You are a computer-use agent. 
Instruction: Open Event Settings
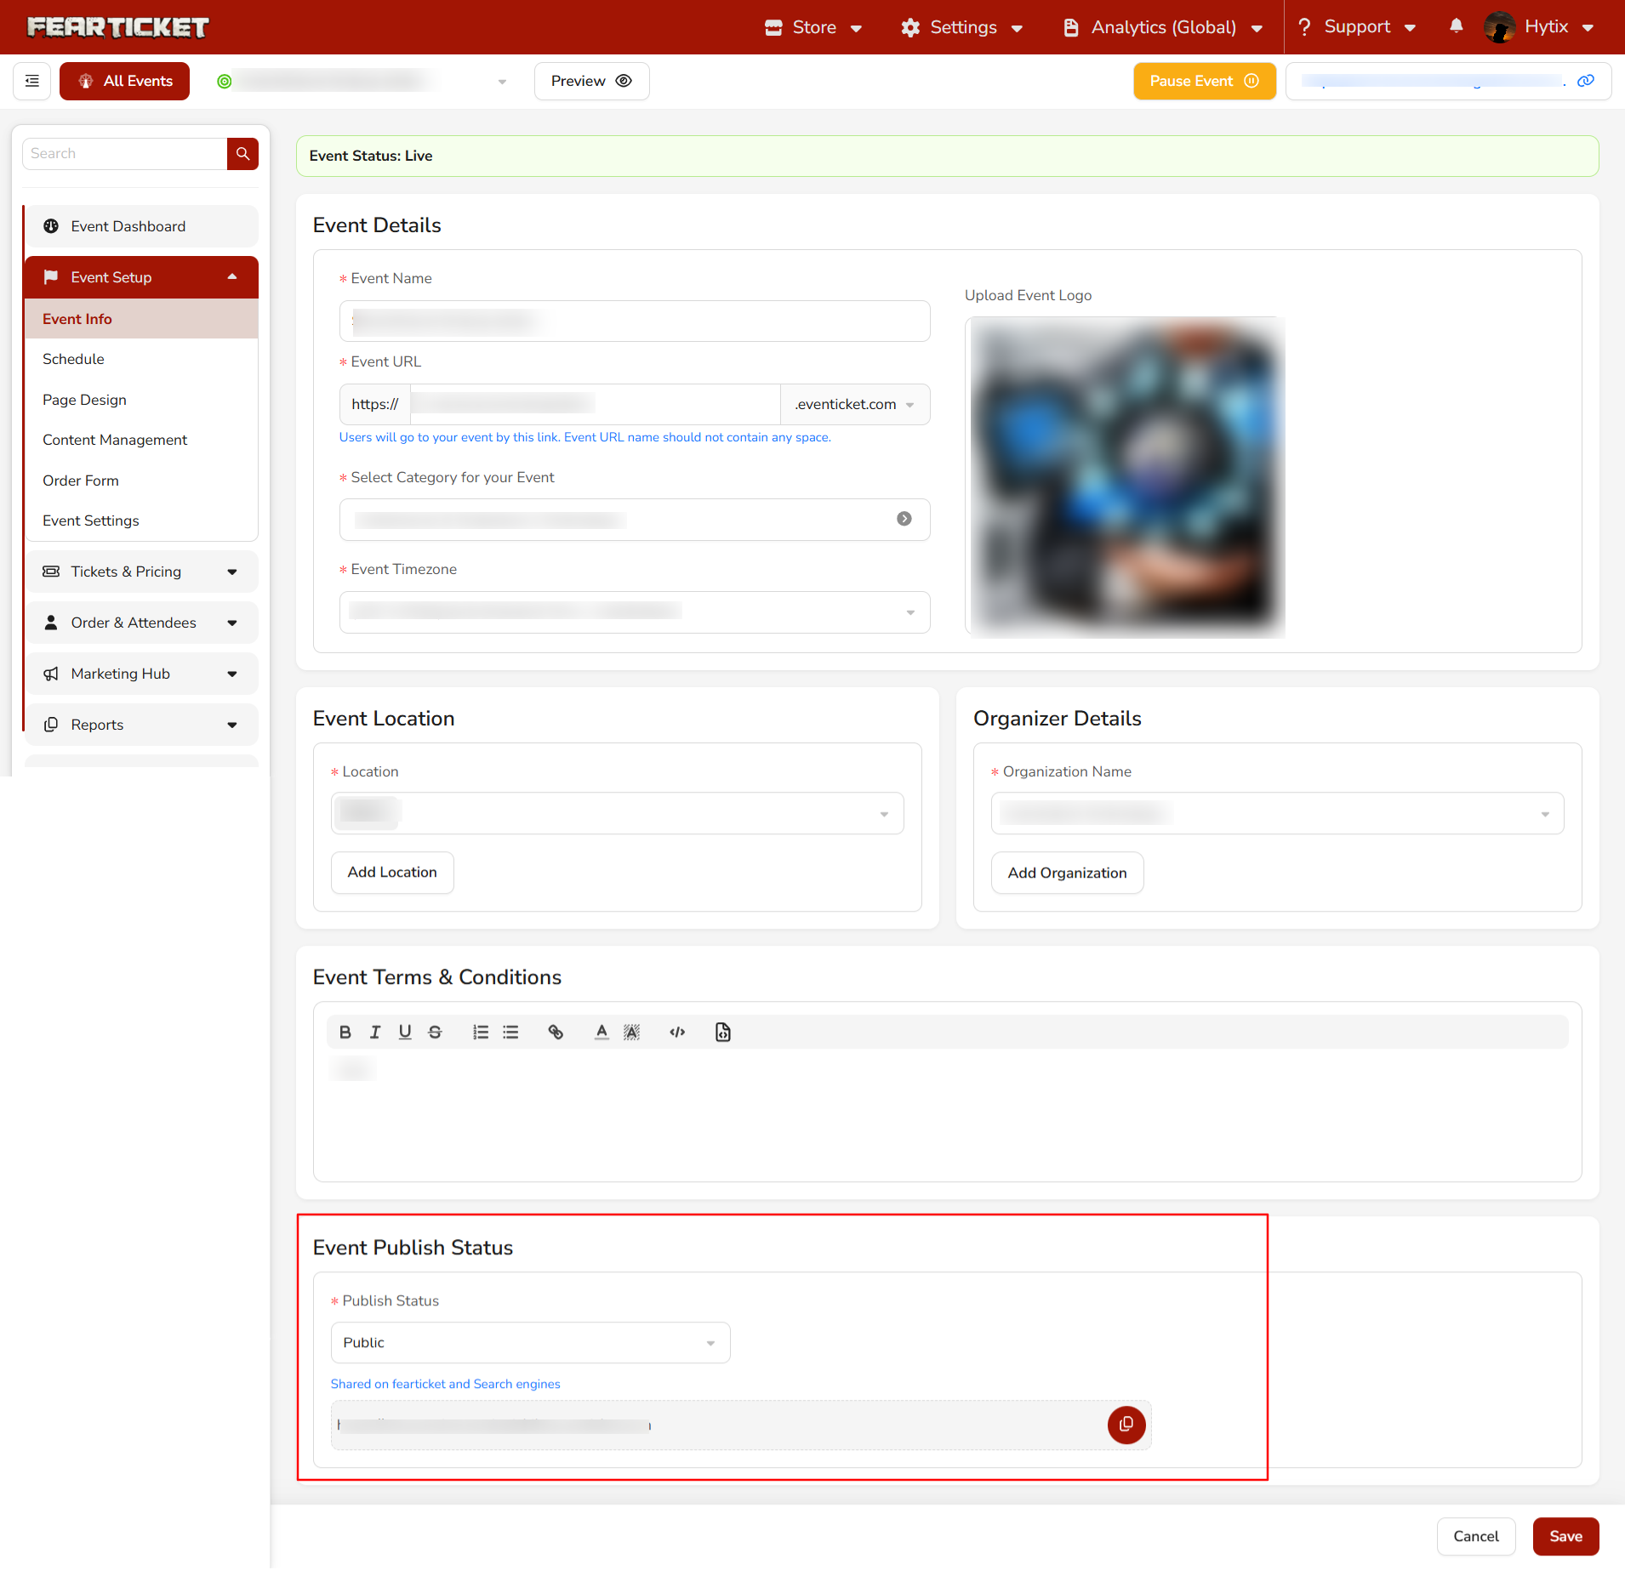[x=141, y=520]
